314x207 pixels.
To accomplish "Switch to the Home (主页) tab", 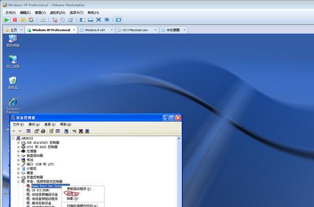I will pyautogui.click(x=13, y=30).
